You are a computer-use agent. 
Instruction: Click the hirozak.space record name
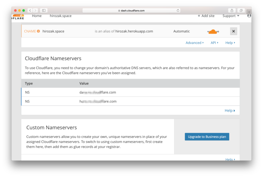[x=53, y=31]
